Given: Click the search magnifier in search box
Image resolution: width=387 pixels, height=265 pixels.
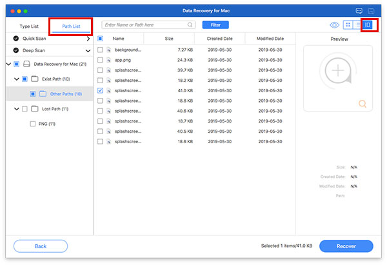Looking at the screenshot, I should [x=190, y=25].
